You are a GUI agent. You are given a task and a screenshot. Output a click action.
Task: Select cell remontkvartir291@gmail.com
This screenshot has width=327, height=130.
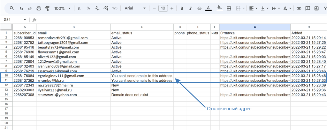click(74, 38)
